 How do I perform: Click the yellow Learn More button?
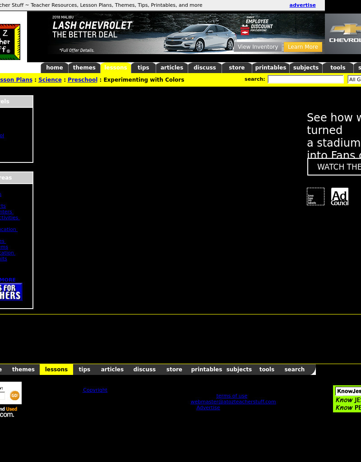coord(303,47)
